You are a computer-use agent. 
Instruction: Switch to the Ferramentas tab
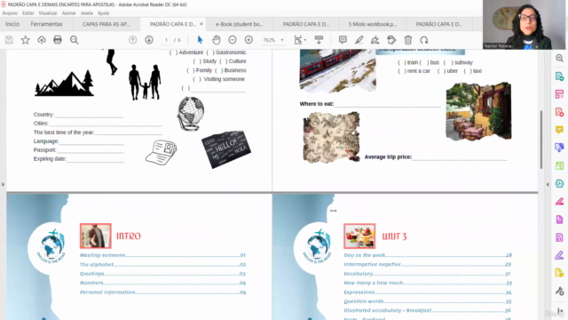point(46,24)
